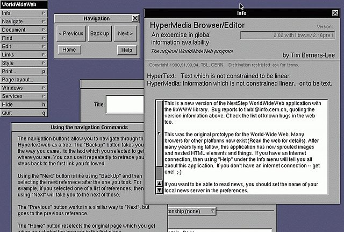The width and height of the screenshot is (344, 232).
Task: Open the Info menu
Action: click(x=24, y=13)
